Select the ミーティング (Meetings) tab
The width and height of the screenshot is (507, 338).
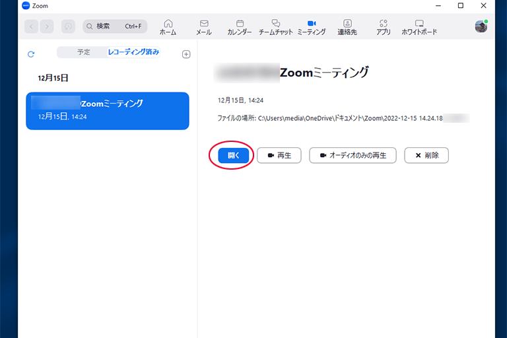(x=312, y=27)
